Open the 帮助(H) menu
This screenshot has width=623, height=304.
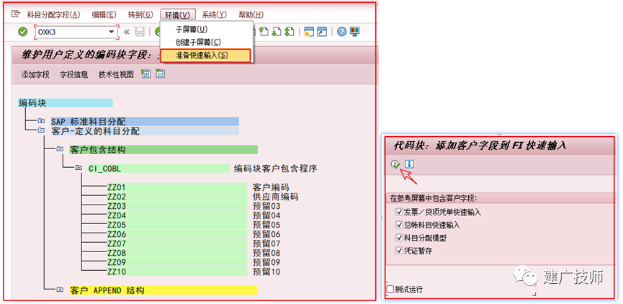click(x=251, y=14)
